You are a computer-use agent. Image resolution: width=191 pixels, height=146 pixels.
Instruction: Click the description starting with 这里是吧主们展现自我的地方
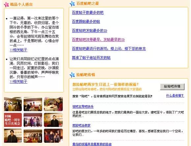[x=128, y=114]
